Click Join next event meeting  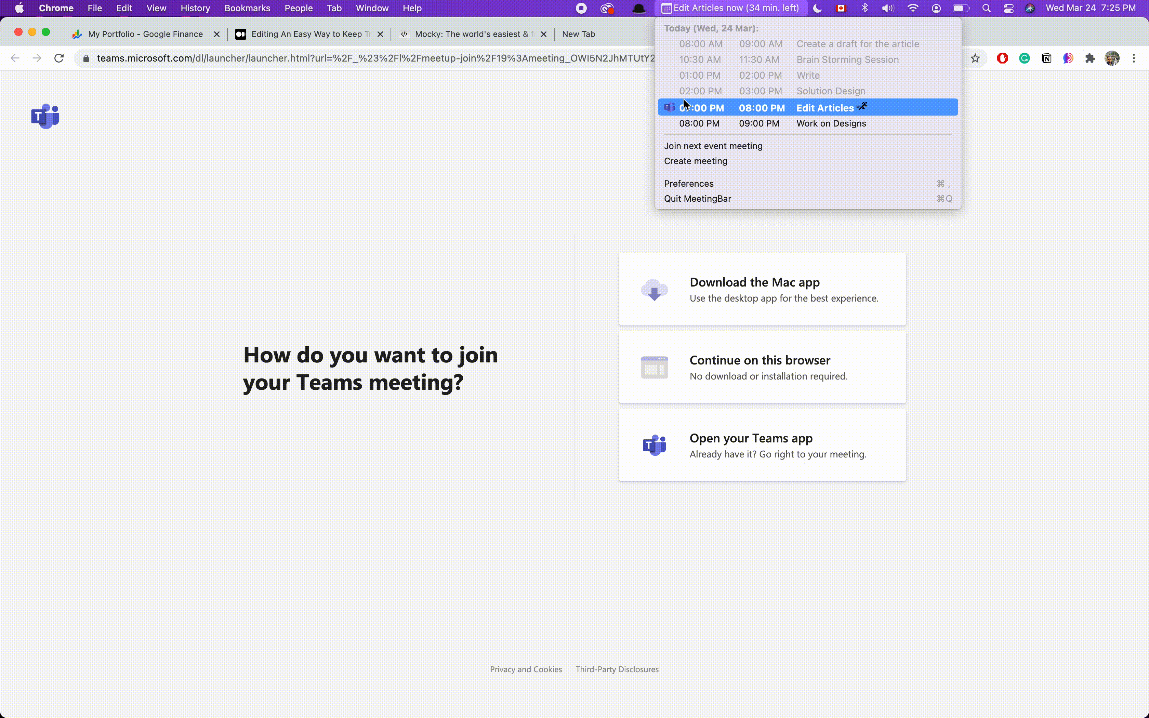tap(713, 146)
